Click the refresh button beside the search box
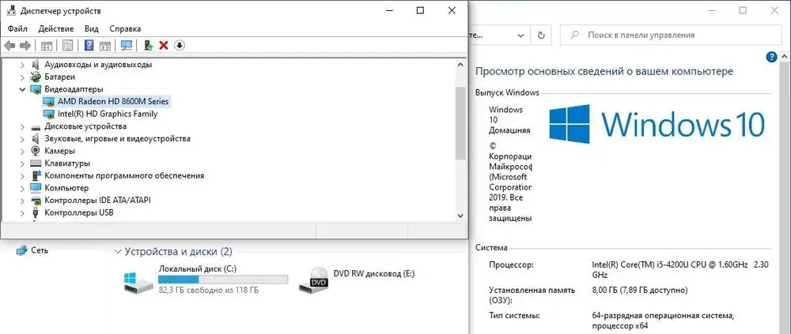791x334 pixels. pyautogui.click(x=541, y=35)
